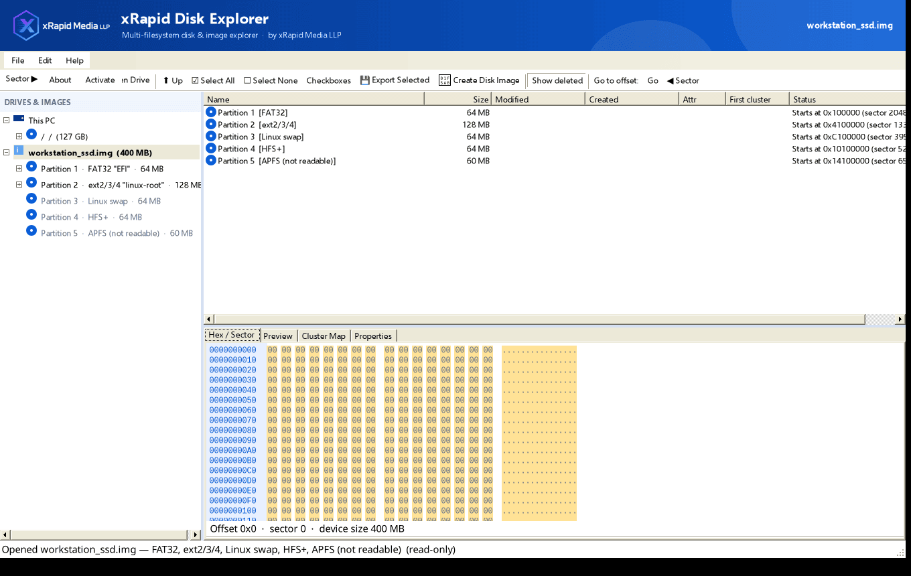Viewport: 911px width, 576px height.
Task: Click right arrow of file list horizontal scrollbar
Action: [900, 319]
